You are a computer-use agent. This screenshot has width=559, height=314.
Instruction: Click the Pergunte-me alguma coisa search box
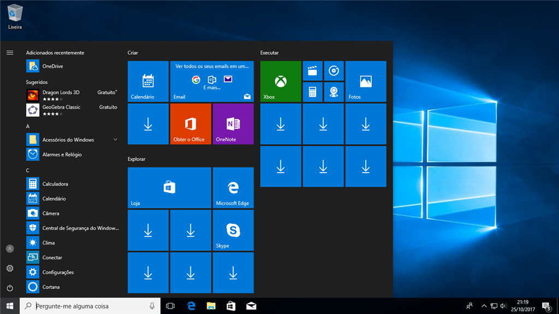pos(90,306)
